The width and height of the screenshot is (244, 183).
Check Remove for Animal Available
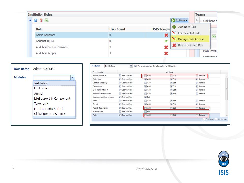197,76
